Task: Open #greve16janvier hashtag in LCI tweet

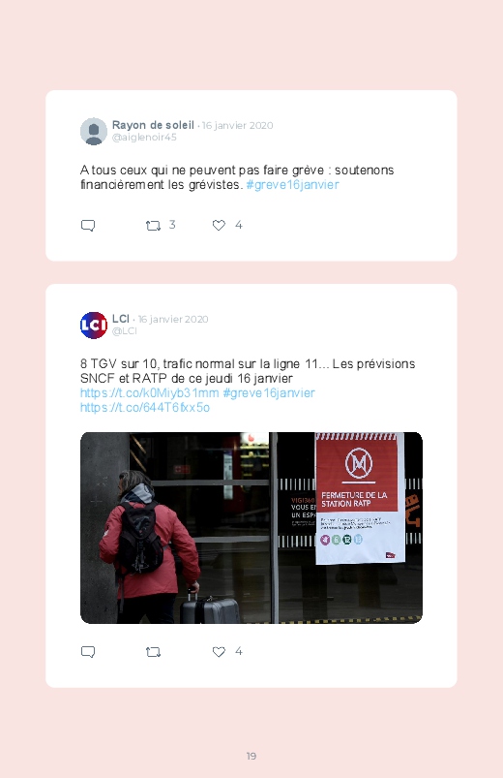Action: [x=269, y=393]
